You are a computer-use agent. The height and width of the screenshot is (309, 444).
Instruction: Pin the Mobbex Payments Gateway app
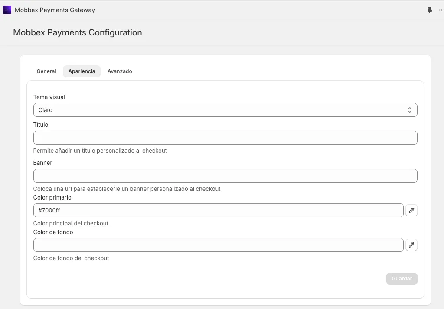click(x=430, y=10)
